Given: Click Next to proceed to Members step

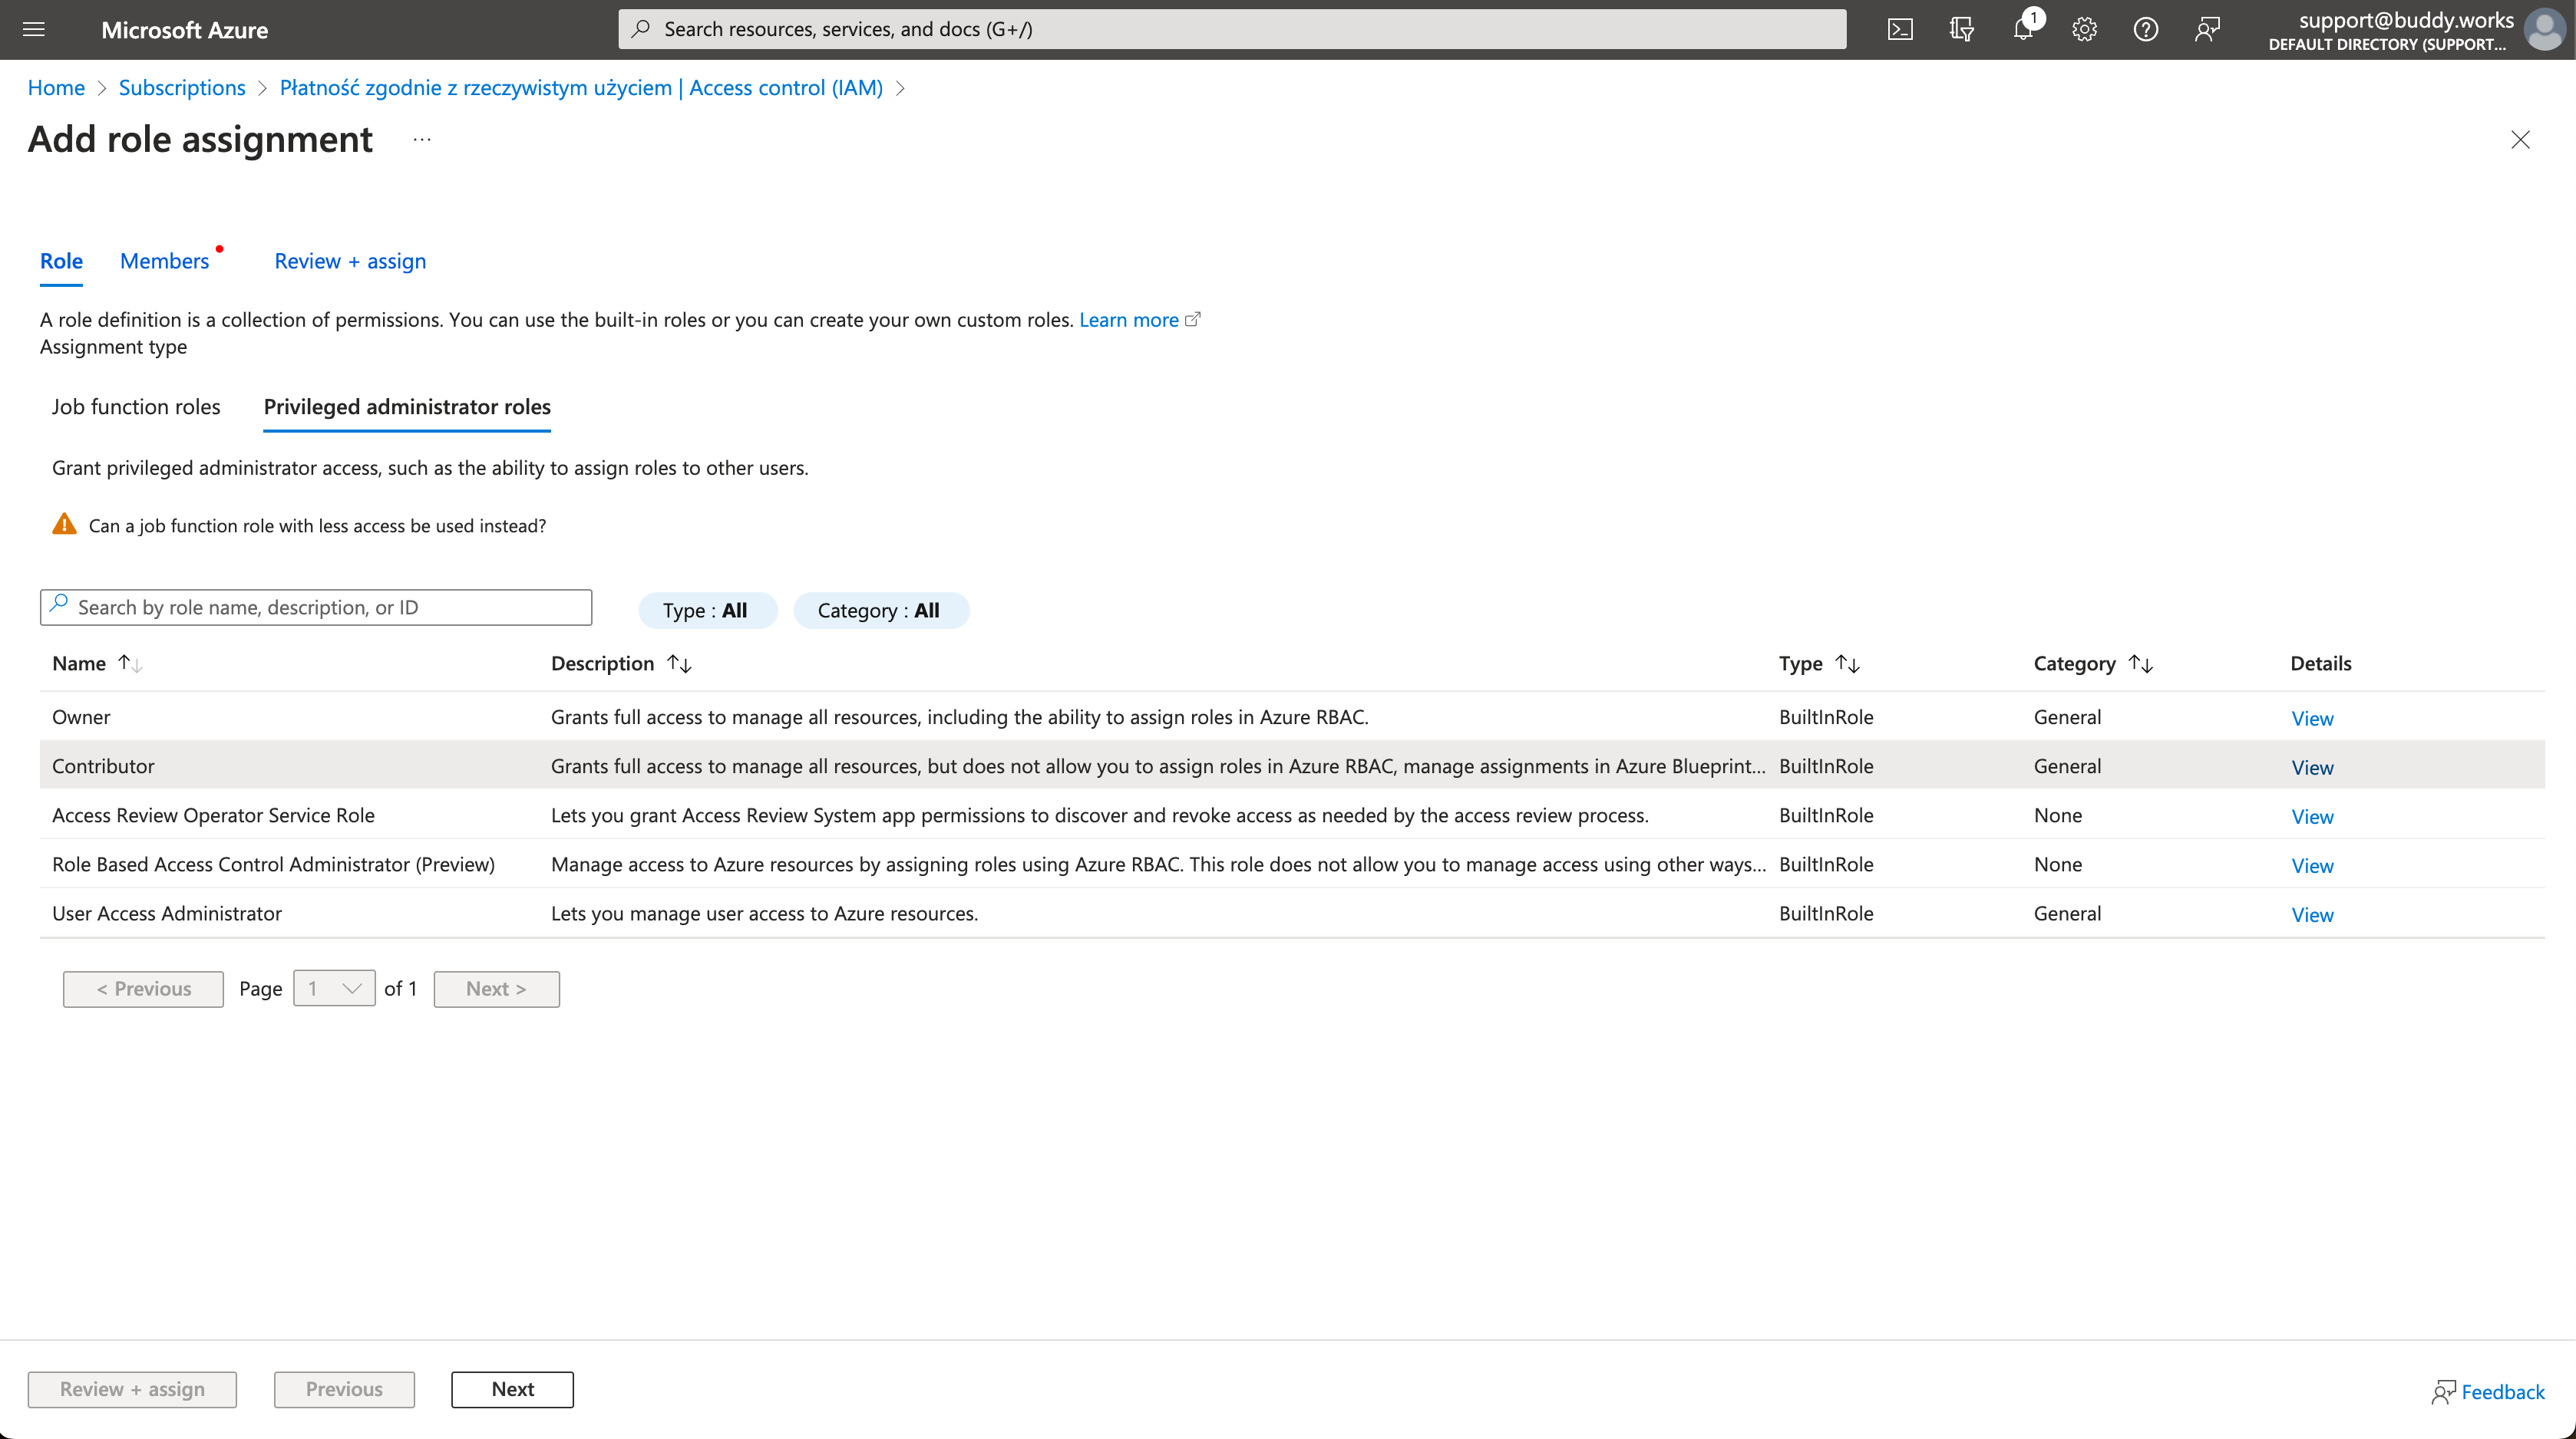Looking at the screenshot, I should coord(511,1388).
